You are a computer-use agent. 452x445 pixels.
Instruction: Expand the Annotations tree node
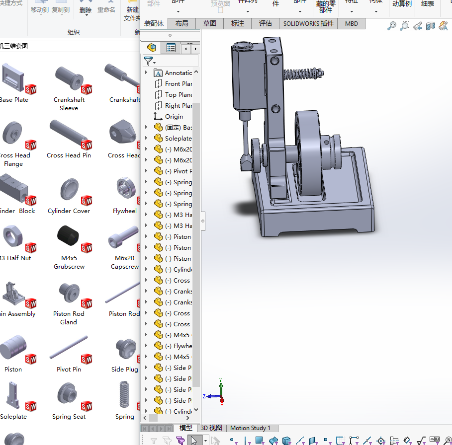tap(146, 73)
